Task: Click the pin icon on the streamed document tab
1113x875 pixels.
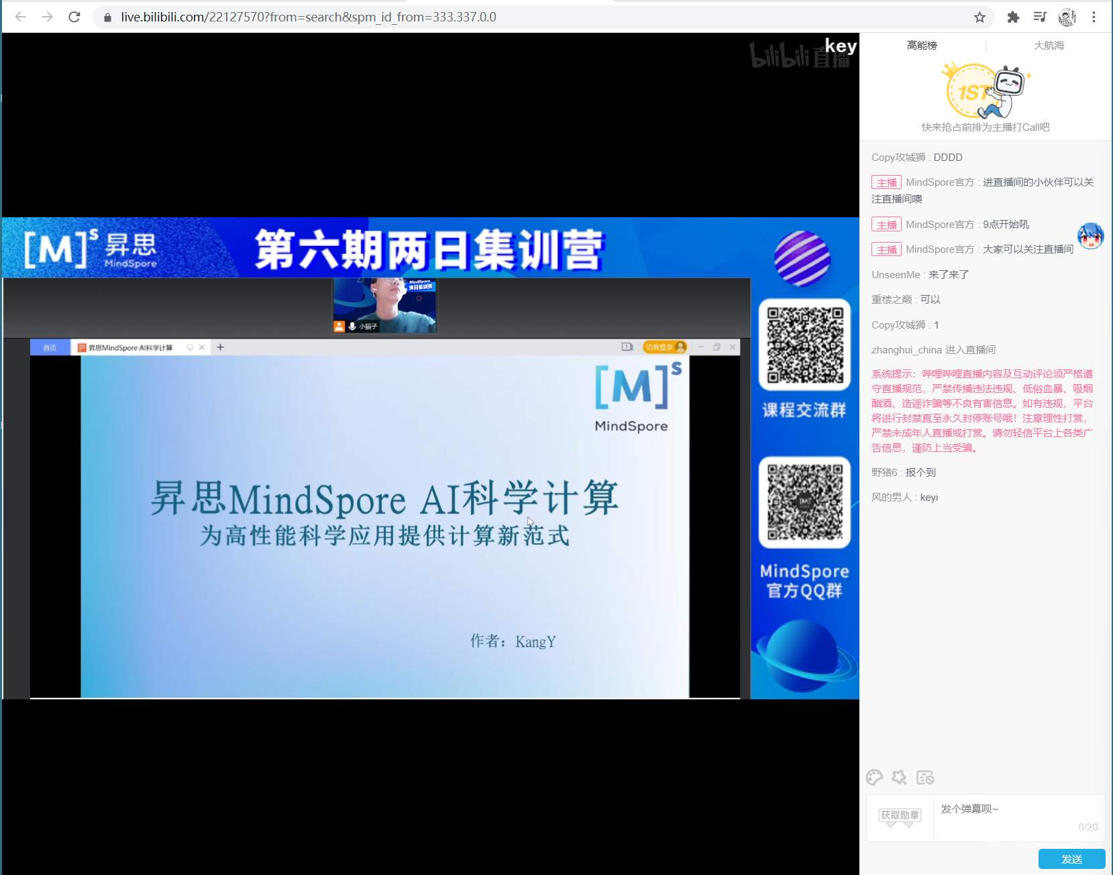Action: point(190,347)
